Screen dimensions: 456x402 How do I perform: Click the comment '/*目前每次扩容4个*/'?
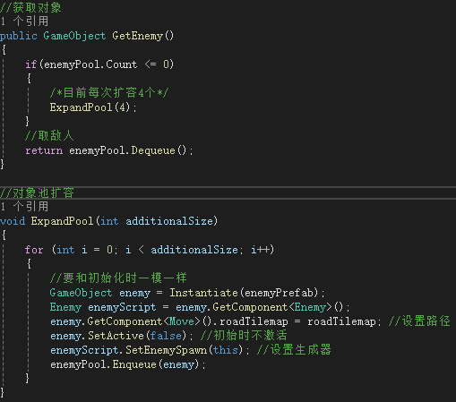point(109,93)
